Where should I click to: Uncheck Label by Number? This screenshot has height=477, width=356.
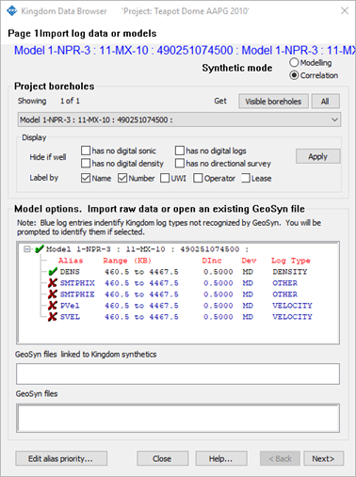(x=122, y=178)
